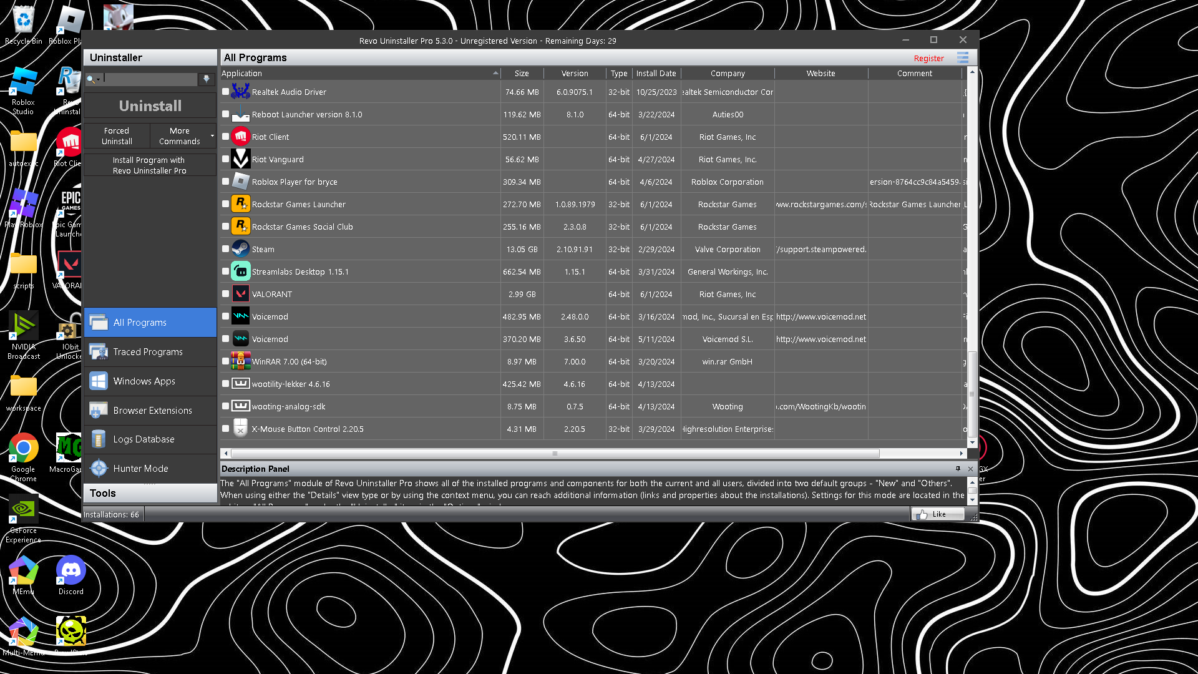Image resolution: width=1198 pixels, height=674 pixels.
Task: Sort list by Install Date column
Action: [656, 73]
